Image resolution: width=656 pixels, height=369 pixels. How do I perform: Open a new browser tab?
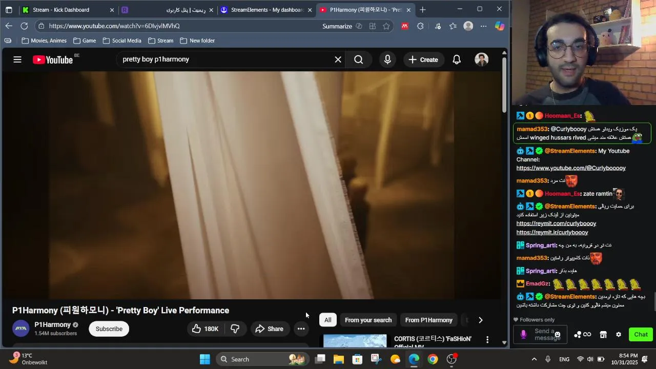pyautogui.click(x=423, y=10)
